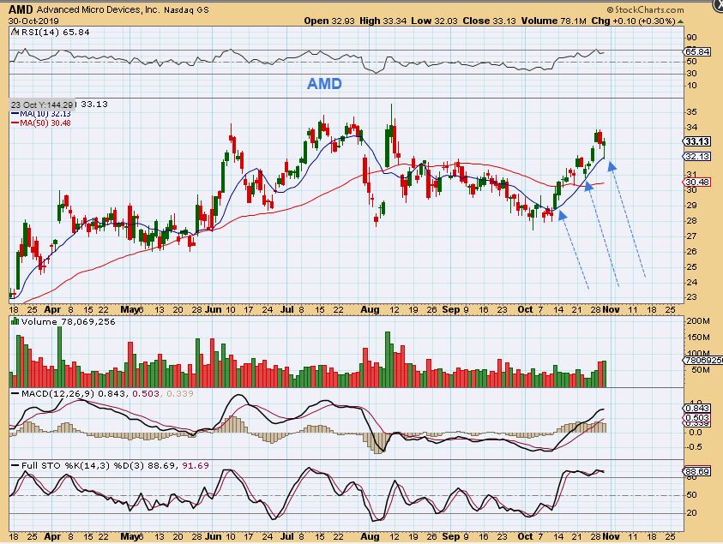The width and height of the screenshot is (723, 544).
Task: Click the 65.84 RSI value tag at right
Action: tap(697, 51)
